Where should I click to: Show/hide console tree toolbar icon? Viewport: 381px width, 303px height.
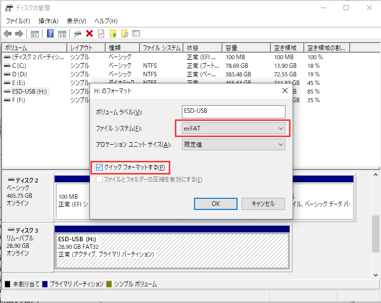click(x=35, y=34)
